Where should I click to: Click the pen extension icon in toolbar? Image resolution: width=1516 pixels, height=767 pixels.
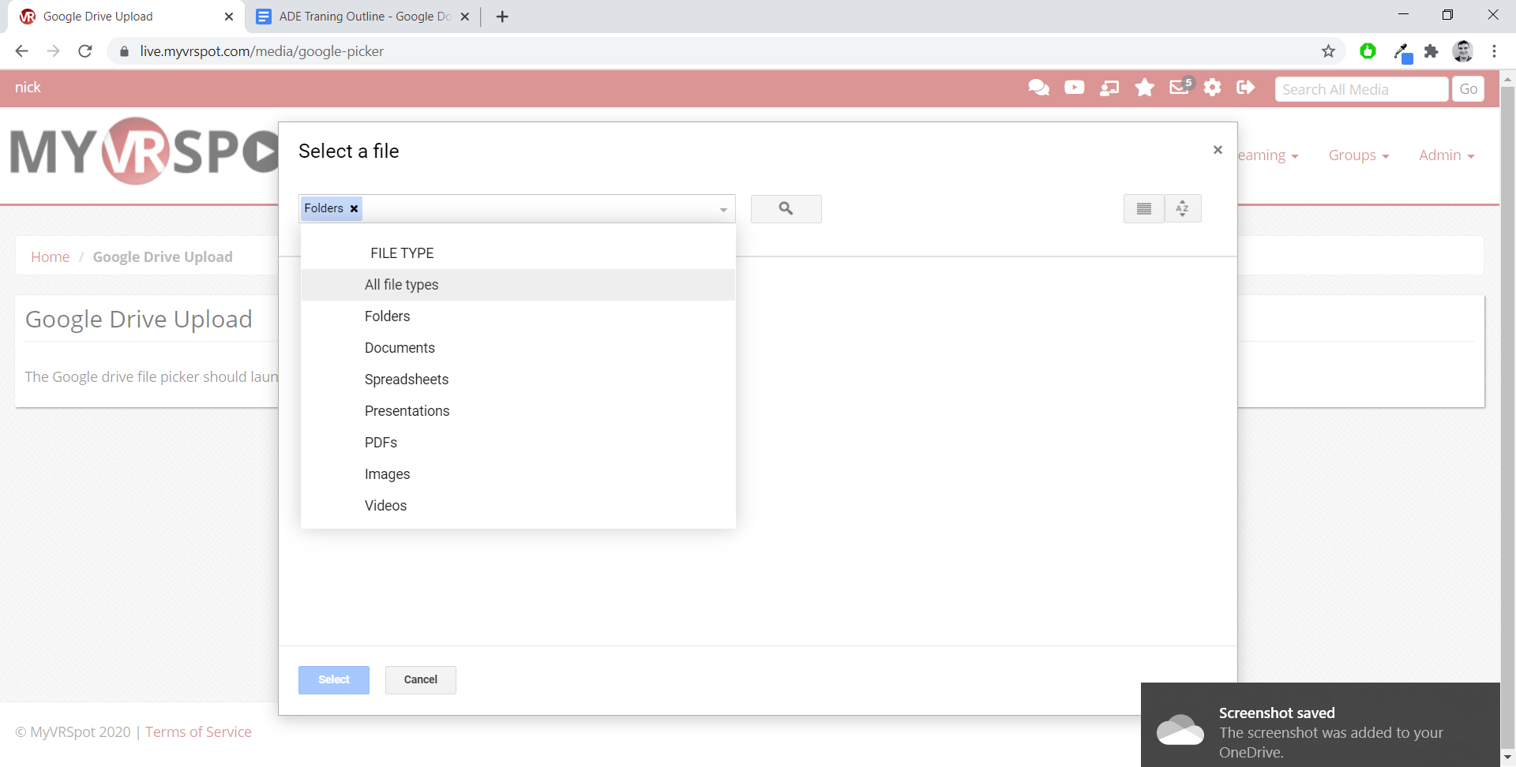tap(1402, 53)
